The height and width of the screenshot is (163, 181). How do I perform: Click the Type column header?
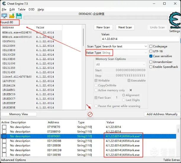[x=91, y=122]
